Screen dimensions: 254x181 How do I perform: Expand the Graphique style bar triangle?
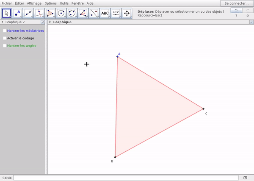50,22
